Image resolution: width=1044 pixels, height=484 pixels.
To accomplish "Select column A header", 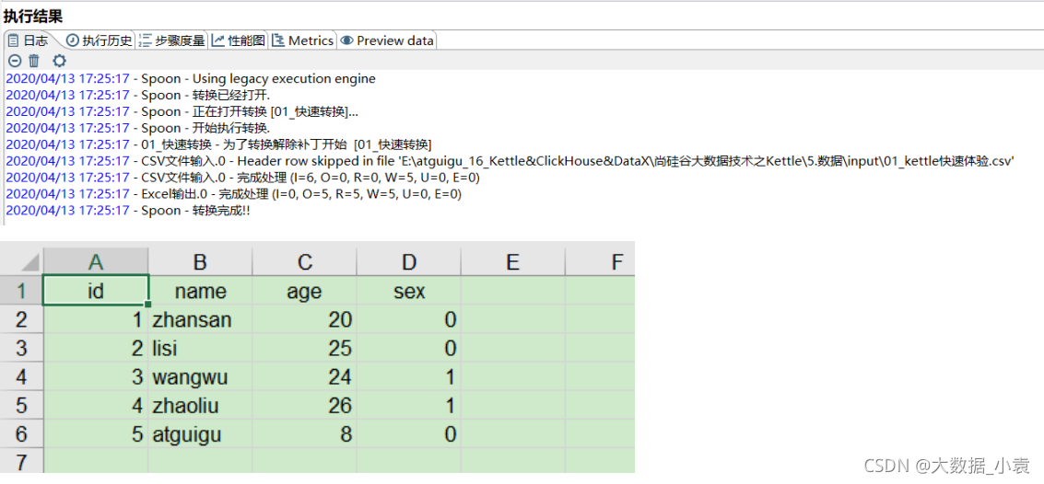I will click(96, 262).
